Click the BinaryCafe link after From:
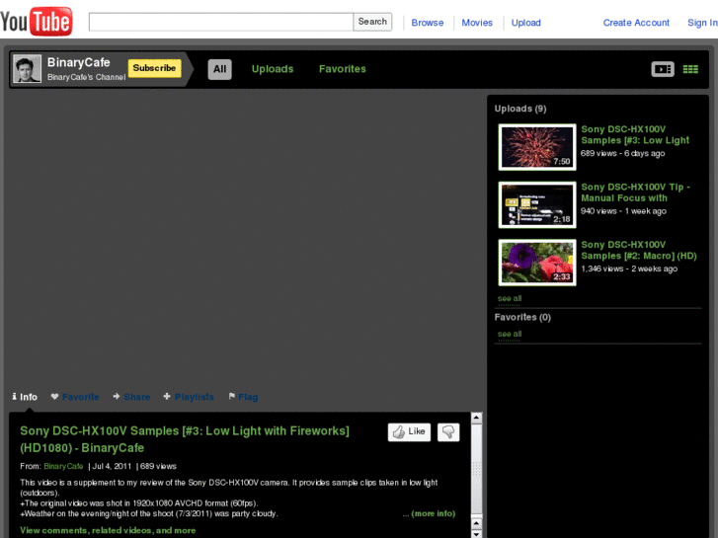The image size is (718, 538). tap(63, 466)
